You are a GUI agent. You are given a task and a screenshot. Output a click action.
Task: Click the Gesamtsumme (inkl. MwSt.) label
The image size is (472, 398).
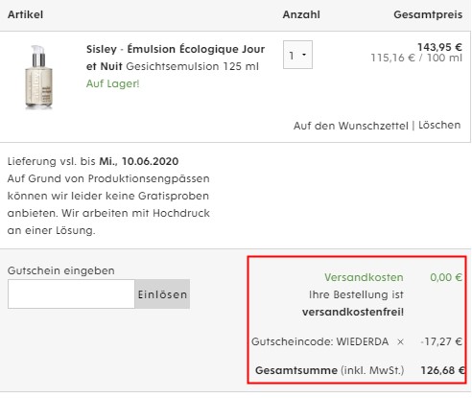(329, 370)
